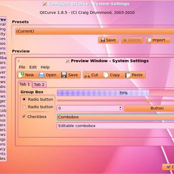The width and height of the screenshot is (174, 174).
Task: Select the first Radio button
Action: point(24,99)
